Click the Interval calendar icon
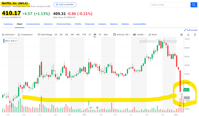 point(115,35)
